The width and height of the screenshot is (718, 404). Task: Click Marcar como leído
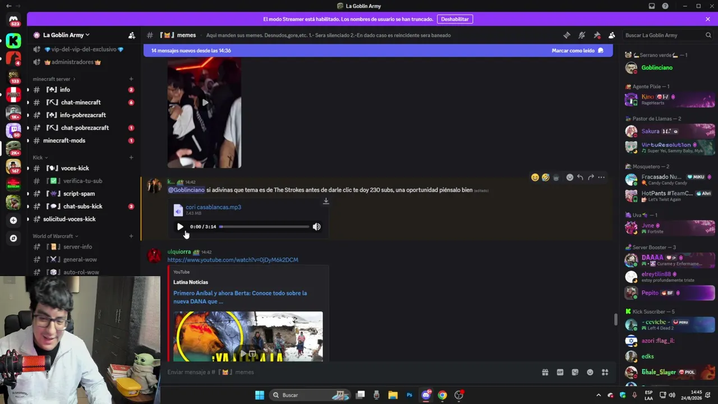coord(577,50)
